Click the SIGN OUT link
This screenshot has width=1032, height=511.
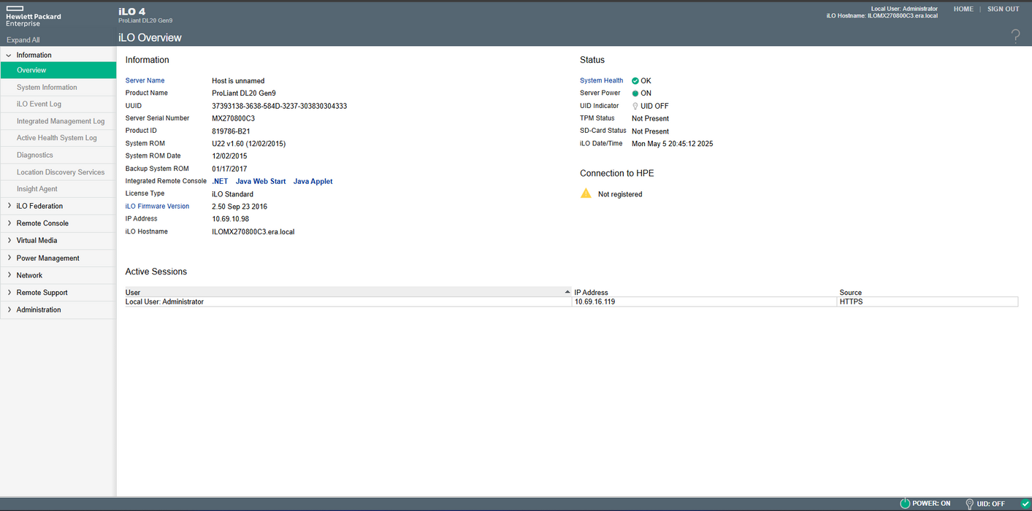(1003, 9)
